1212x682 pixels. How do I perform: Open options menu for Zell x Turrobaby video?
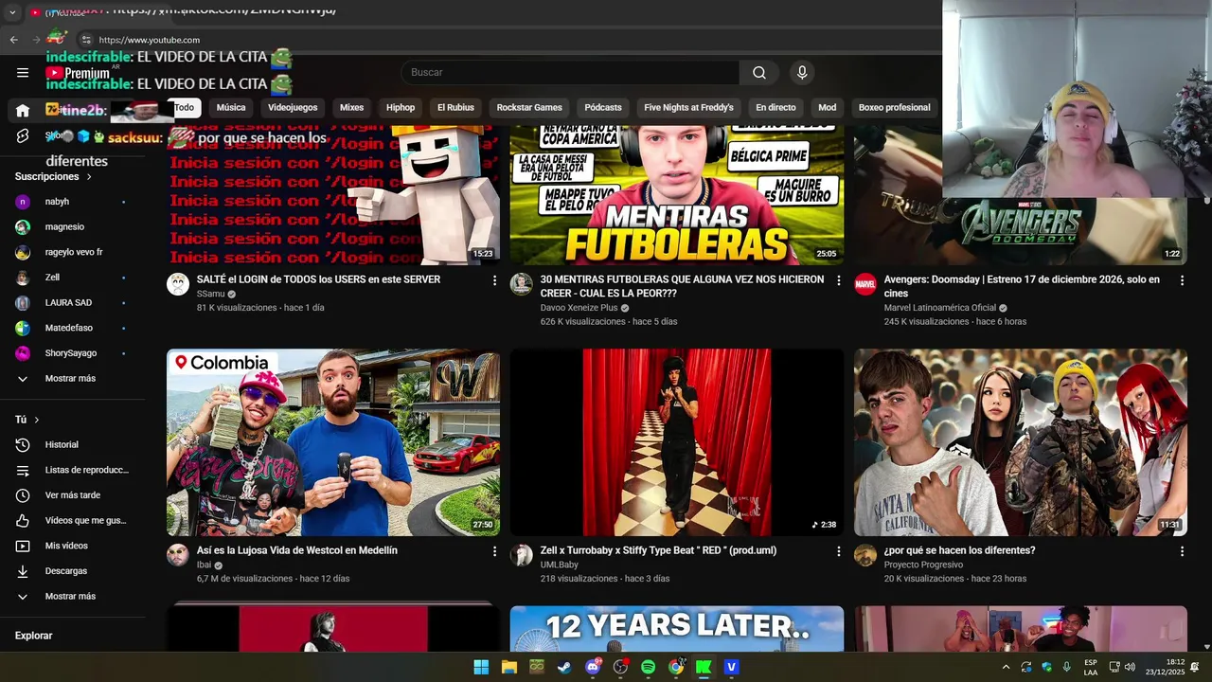point(838,551)
